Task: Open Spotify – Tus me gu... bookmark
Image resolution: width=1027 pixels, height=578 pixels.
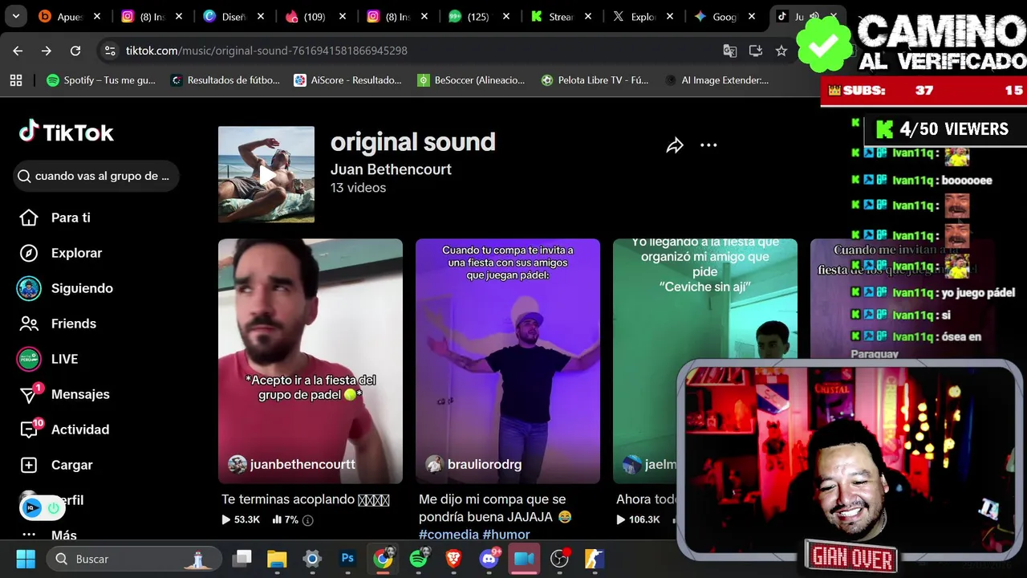Action: (102, 79)
